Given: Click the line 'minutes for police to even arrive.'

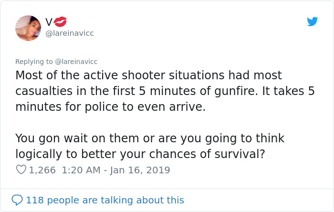Looking at the screenshot, I should point(110,106).
